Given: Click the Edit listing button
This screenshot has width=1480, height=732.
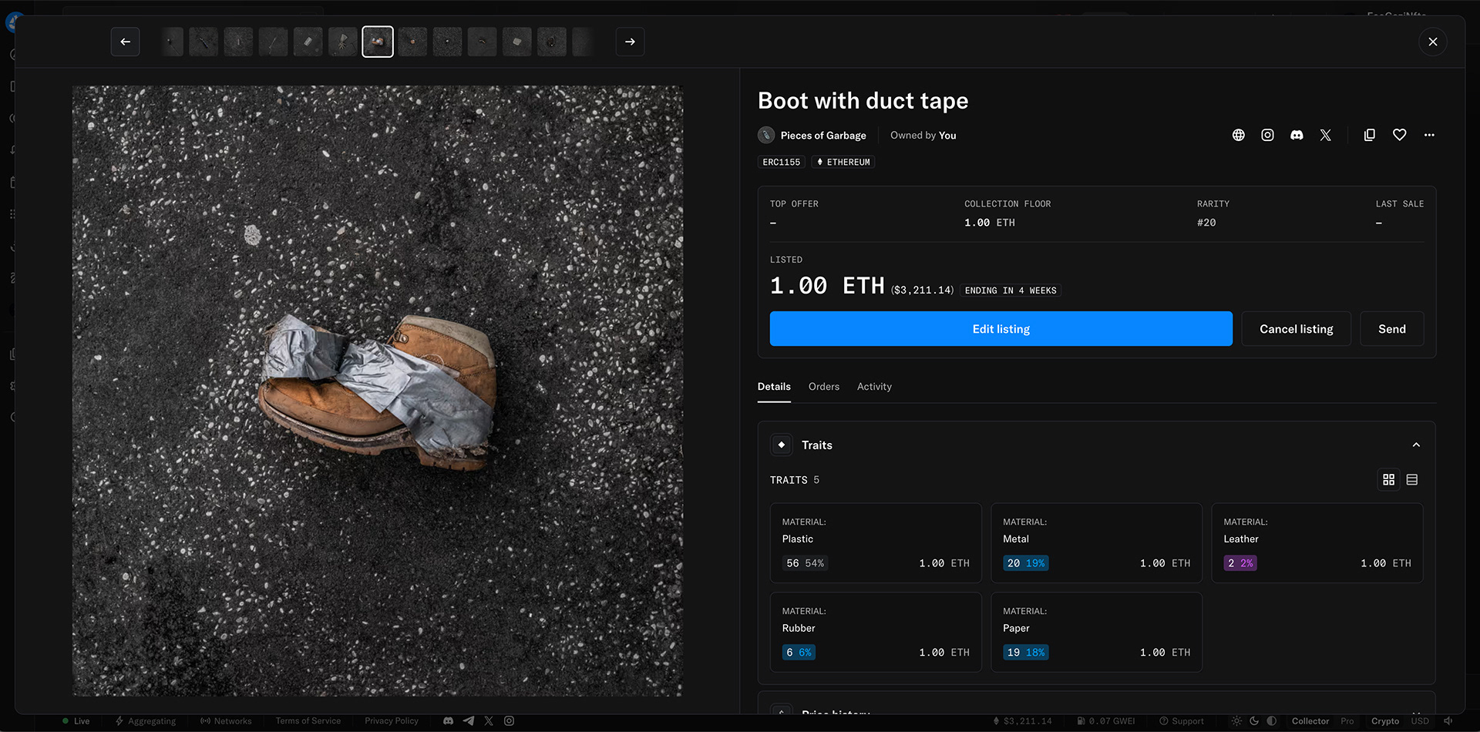Looking at the screenshot, I should [x=1001, y=329].
